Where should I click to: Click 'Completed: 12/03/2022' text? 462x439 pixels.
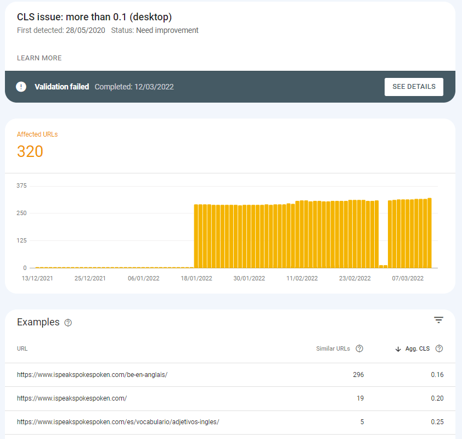point(134,87)
